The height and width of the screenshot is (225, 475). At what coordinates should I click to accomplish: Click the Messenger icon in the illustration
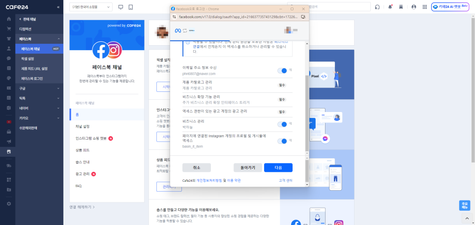[x=325, y=139]
